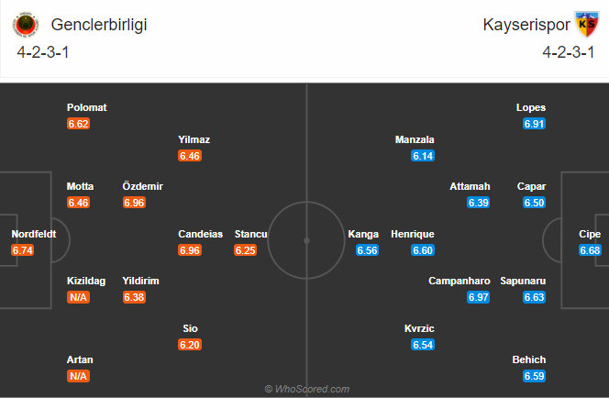Select Artan's N/A rating badge

(79, 376)
